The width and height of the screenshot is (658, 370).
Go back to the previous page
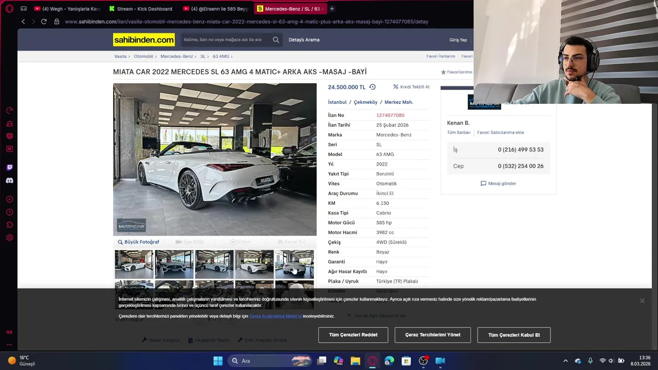(x=23, y=22)
